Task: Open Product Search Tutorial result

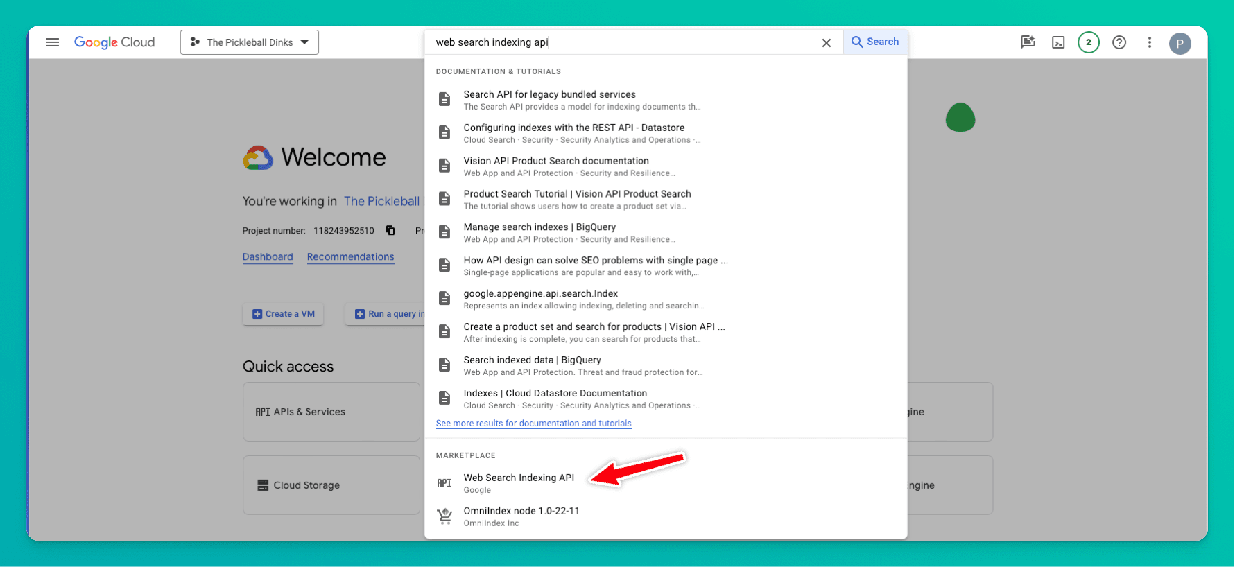Action: point(666,200)
